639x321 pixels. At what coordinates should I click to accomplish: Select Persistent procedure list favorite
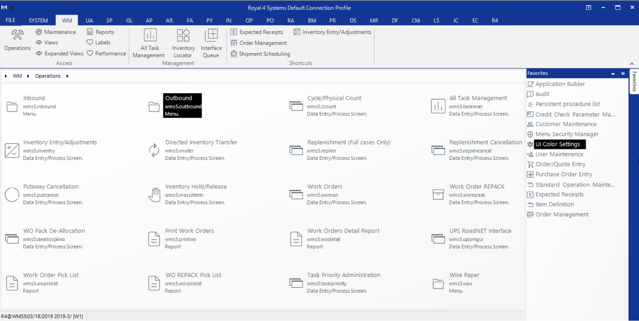coord(564,104)
